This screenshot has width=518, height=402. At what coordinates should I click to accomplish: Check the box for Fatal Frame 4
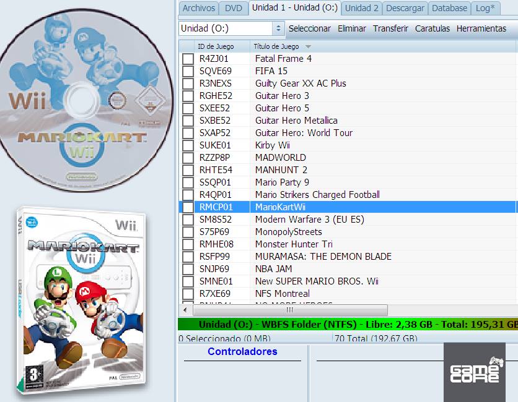click(x=188, y=59)
